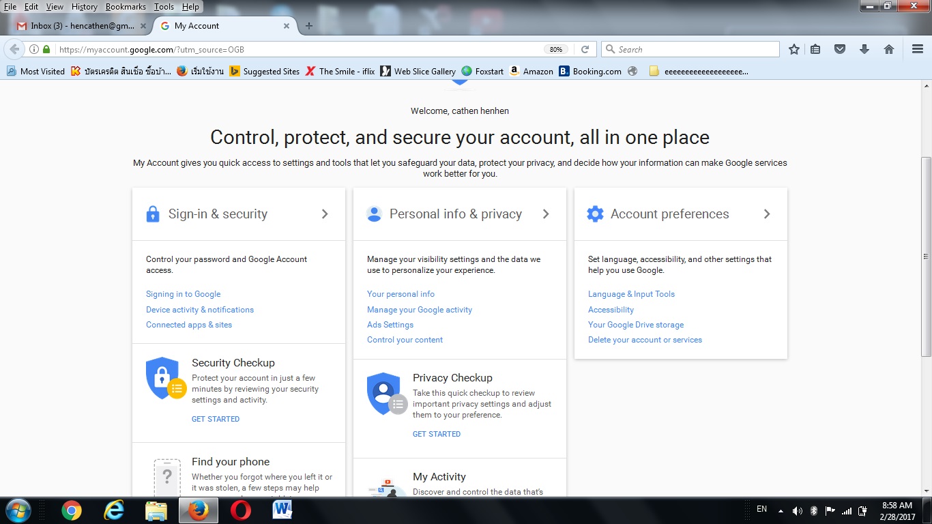The width and height of the screenshot is (932, 524).
Task: Show hidden system tray icons arrow
Action: pyautogui.click(x=781, y=510)
